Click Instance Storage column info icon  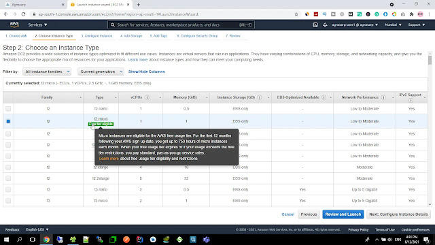pyautogui.click(x=260, y=97)
